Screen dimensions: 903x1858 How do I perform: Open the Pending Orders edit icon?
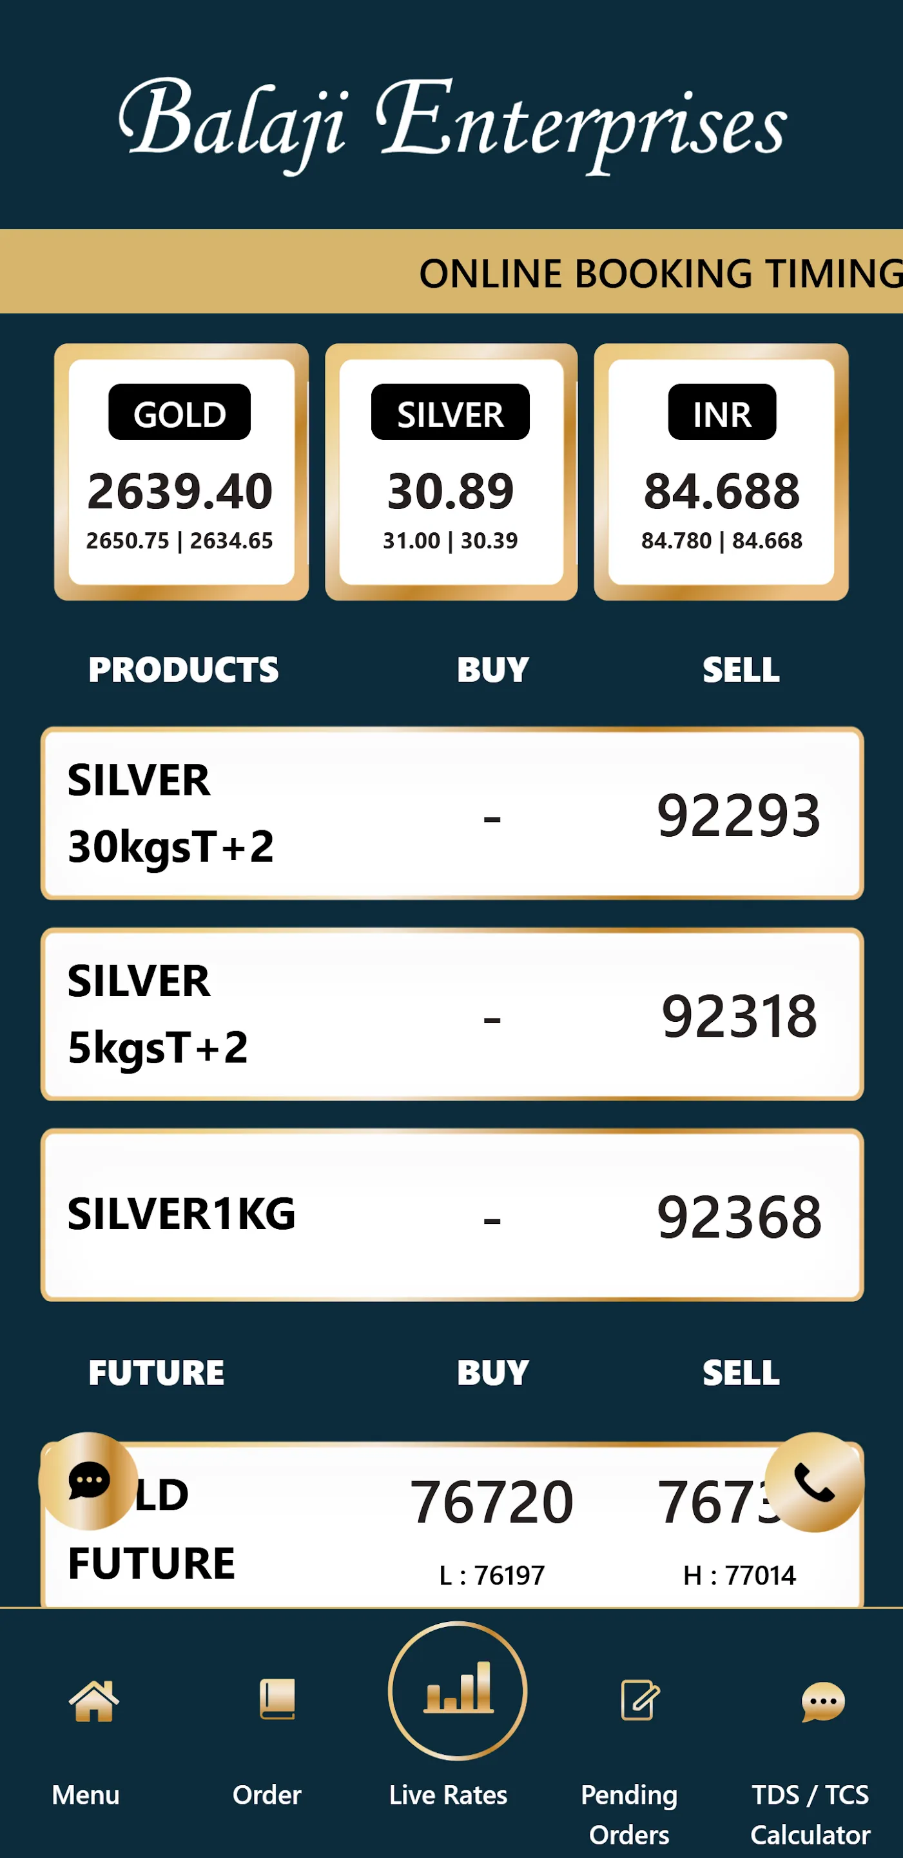click(x=639, y=1700)
